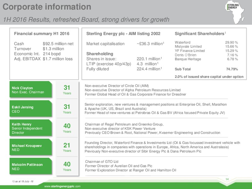Click the '29.90 %' Waterford percentage
Image resolution: width=252 pixels, height=189 pixels.
pyautogui.click(x=232, y=43)
